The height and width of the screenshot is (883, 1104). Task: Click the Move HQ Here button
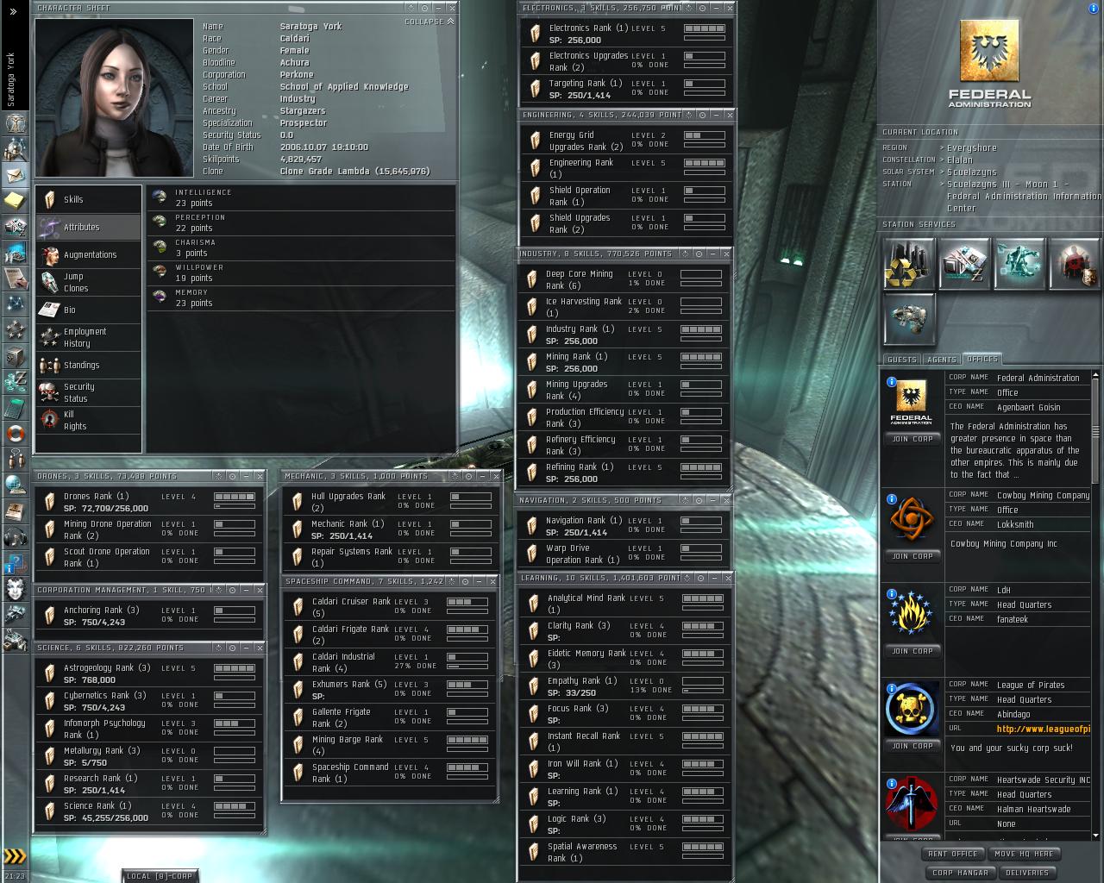click(x=1023, y=854)
